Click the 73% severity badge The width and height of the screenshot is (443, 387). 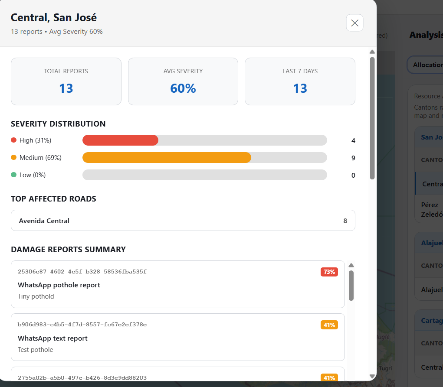[329, 272]
